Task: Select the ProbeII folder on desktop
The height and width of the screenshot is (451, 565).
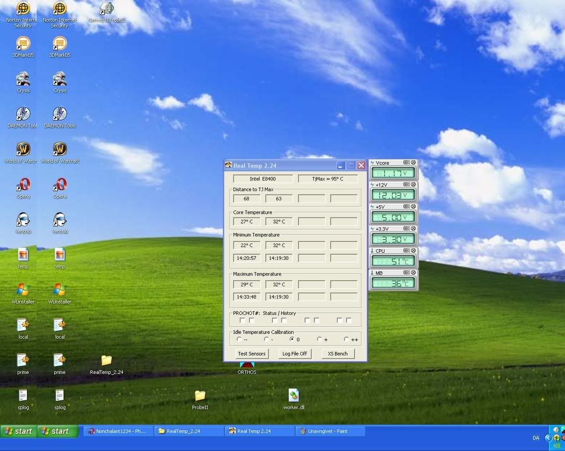Action: click(x=200, y=400)
